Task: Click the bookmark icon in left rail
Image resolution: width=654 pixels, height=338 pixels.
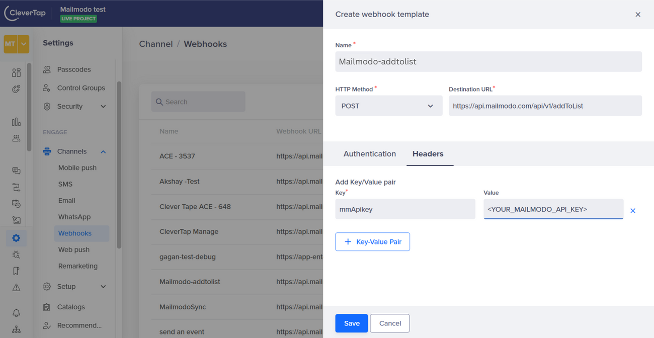Action: (16, 271)
